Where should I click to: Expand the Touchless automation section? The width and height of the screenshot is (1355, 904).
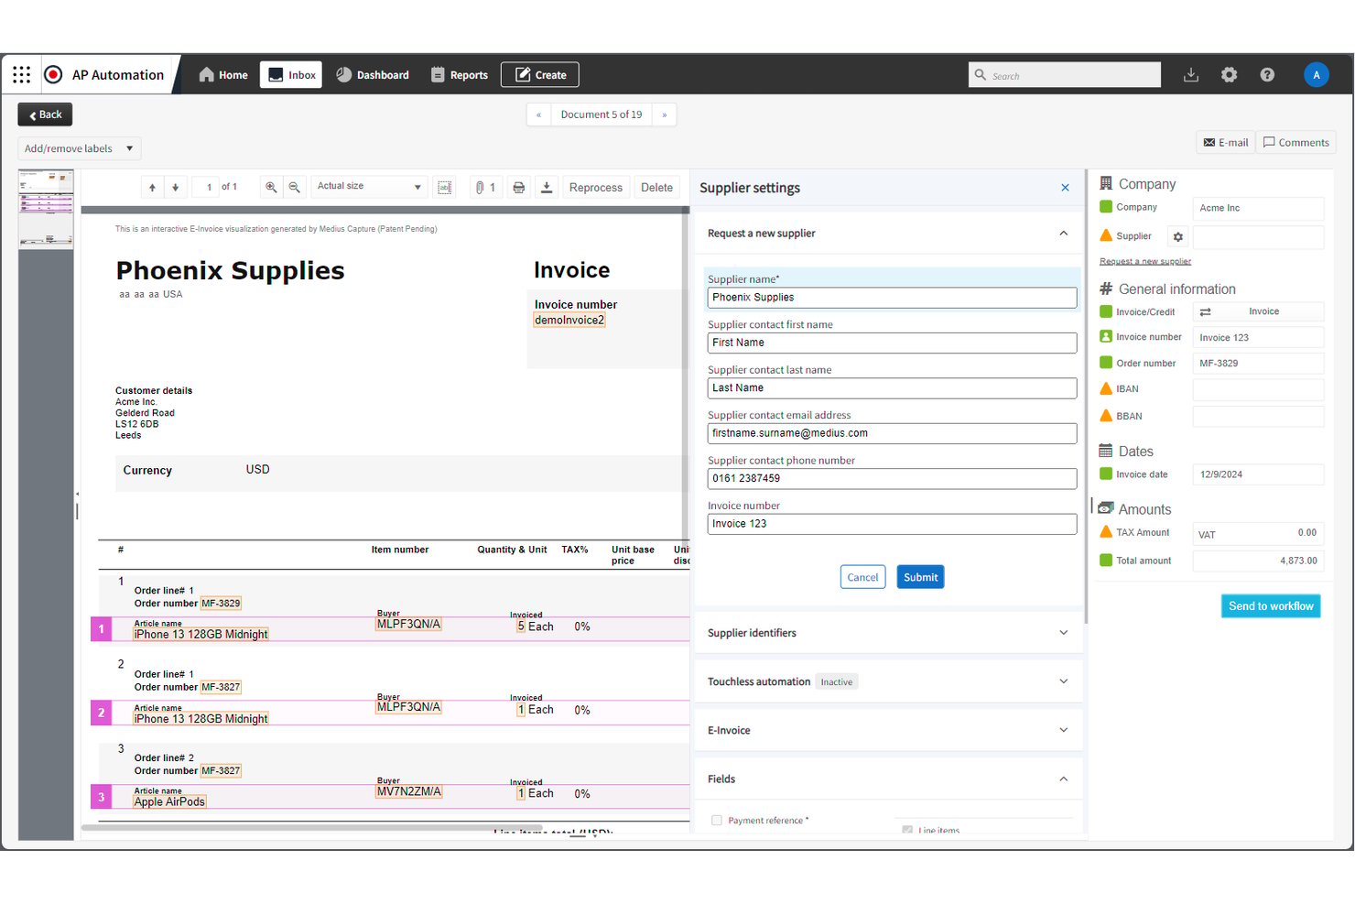coord(1063,681)
